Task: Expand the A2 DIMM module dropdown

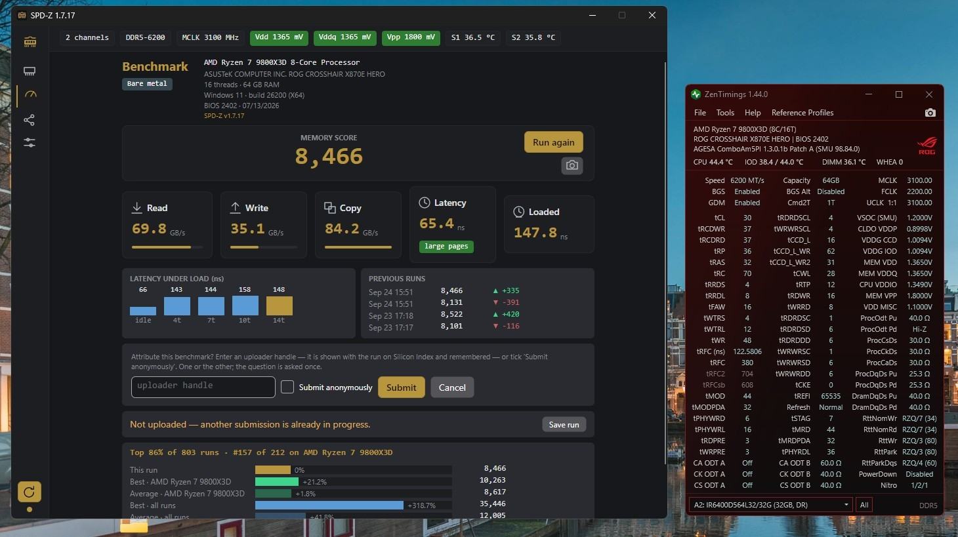Action: coord(770,505)
